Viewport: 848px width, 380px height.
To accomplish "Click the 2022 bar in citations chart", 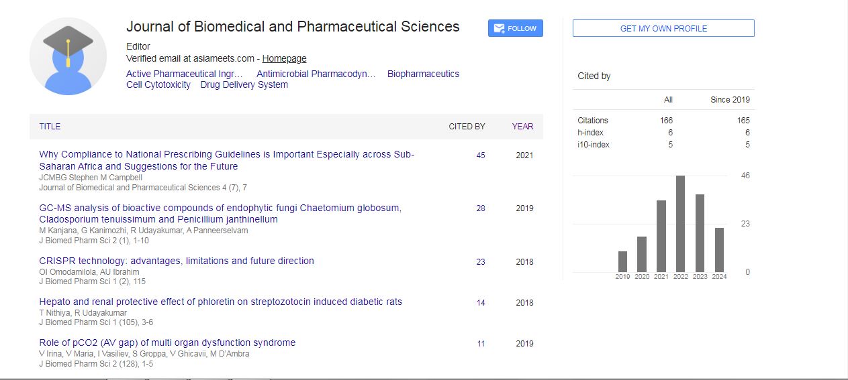I will [680, 224].
